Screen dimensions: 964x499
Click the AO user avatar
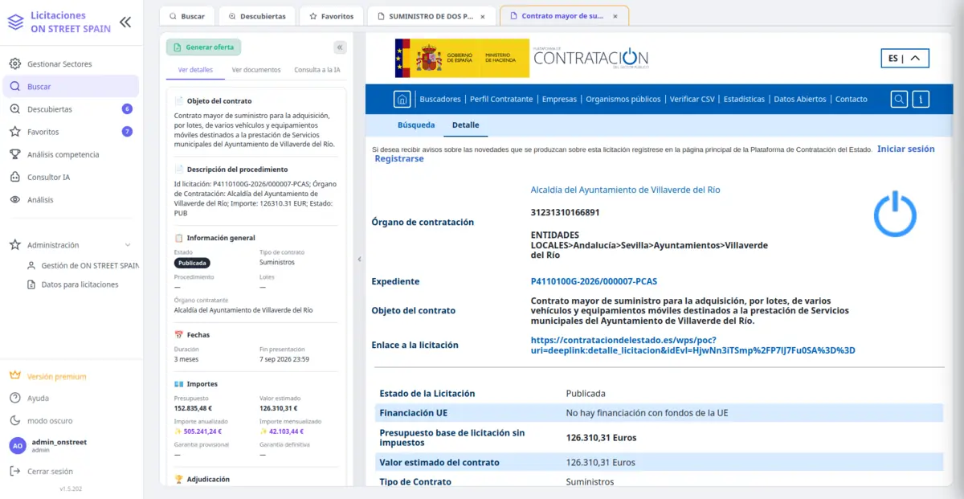point(17,445)
